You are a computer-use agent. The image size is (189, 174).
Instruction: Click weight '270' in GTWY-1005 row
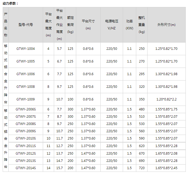click(x=142, y=61)
